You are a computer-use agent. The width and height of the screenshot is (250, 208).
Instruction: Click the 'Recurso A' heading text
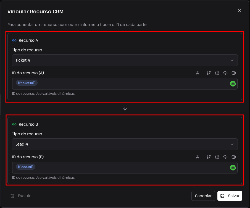[x=28, y=40]
